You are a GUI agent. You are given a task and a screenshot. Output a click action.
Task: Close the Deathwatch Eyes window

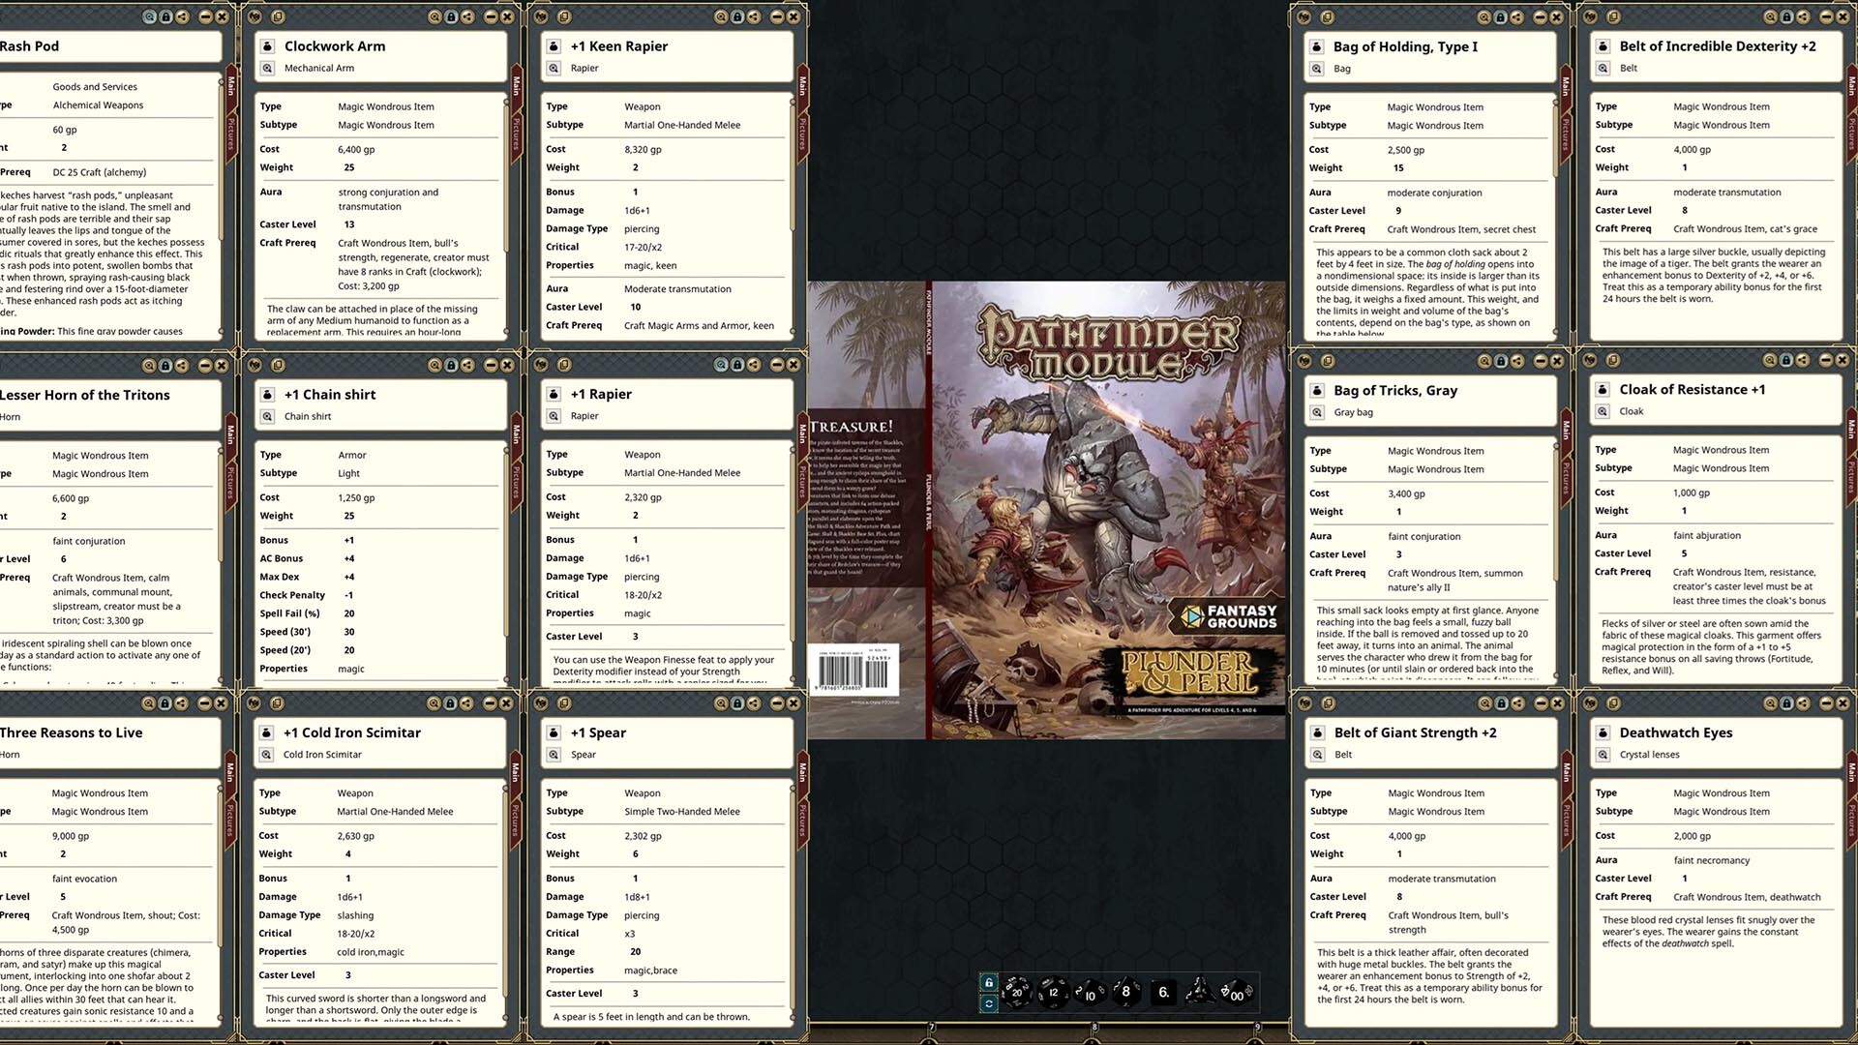[1843, 703]
